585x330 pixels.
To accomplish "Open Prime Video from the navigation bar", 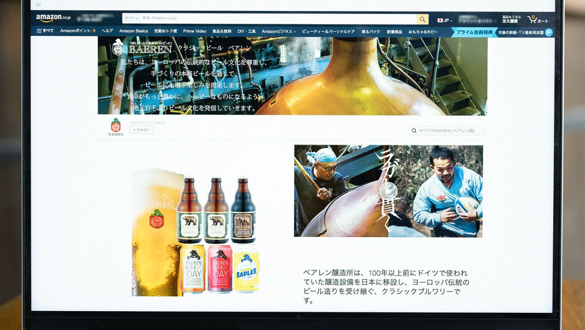I will coord(195,31).
